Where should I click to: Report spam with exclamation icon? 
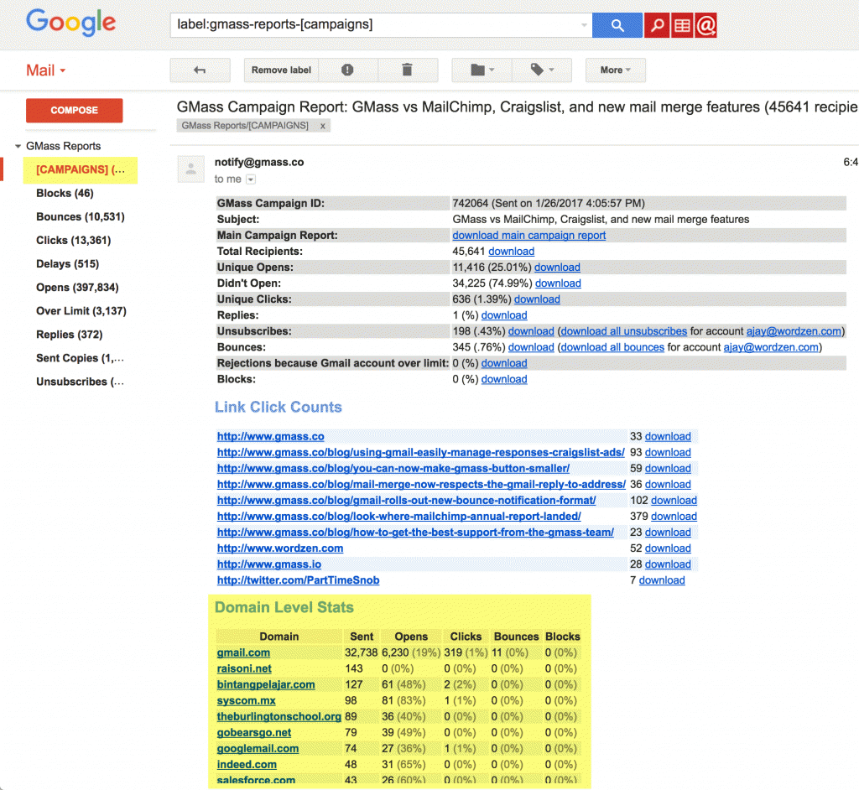click(x=347, y=70)
